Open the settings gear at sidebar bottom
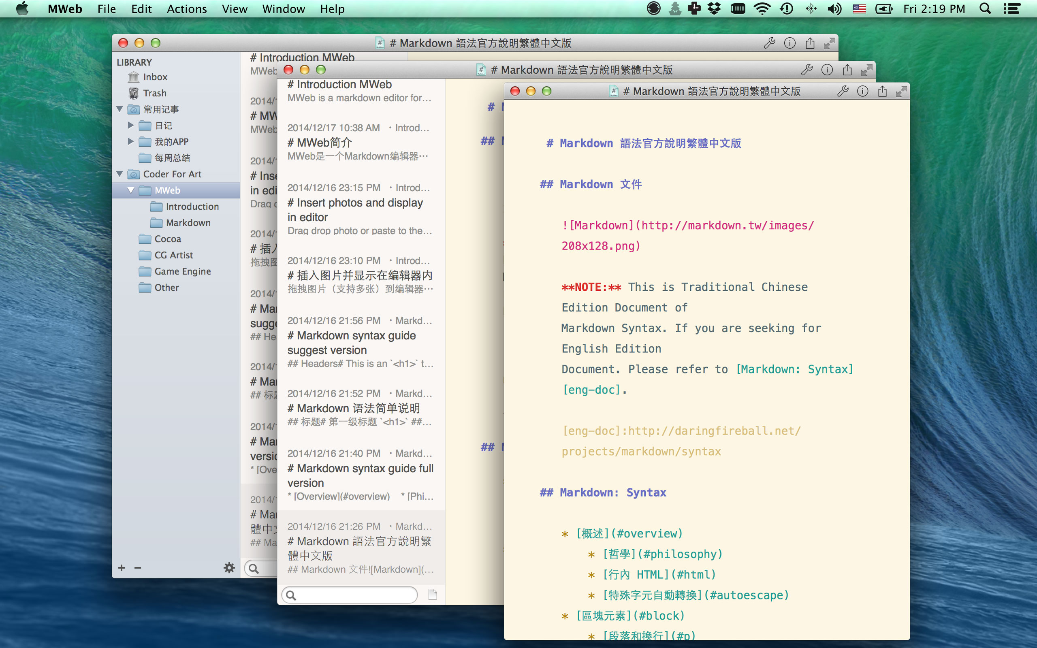Screen dimensions: 1037x648 tap(230, 567)
